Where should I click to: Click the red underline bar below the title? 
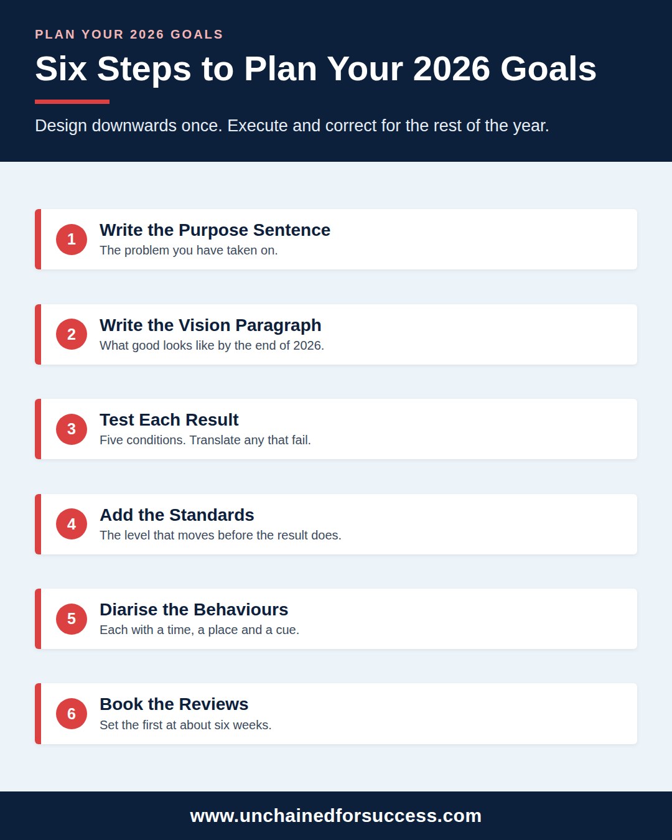(x=72, y=101)
